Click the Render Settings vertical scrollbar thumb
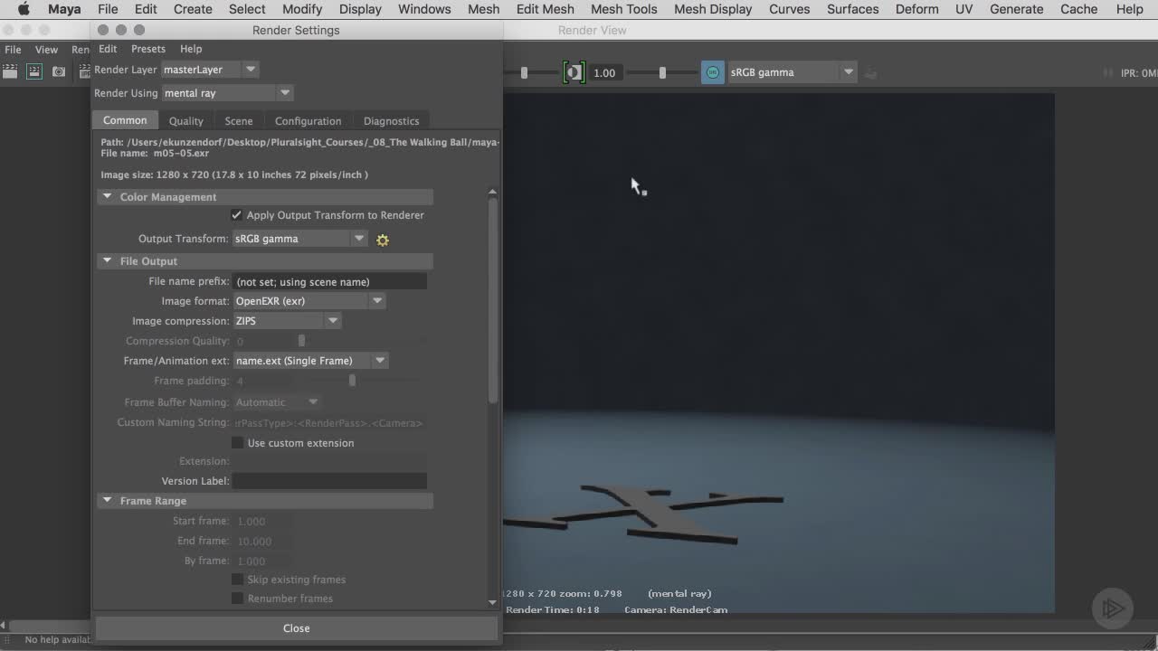This screenshot has height=651, width=1158. point(492,300)
